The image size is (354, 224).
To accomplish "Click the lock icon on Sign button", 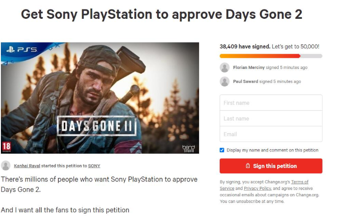I will pos(248,166).
